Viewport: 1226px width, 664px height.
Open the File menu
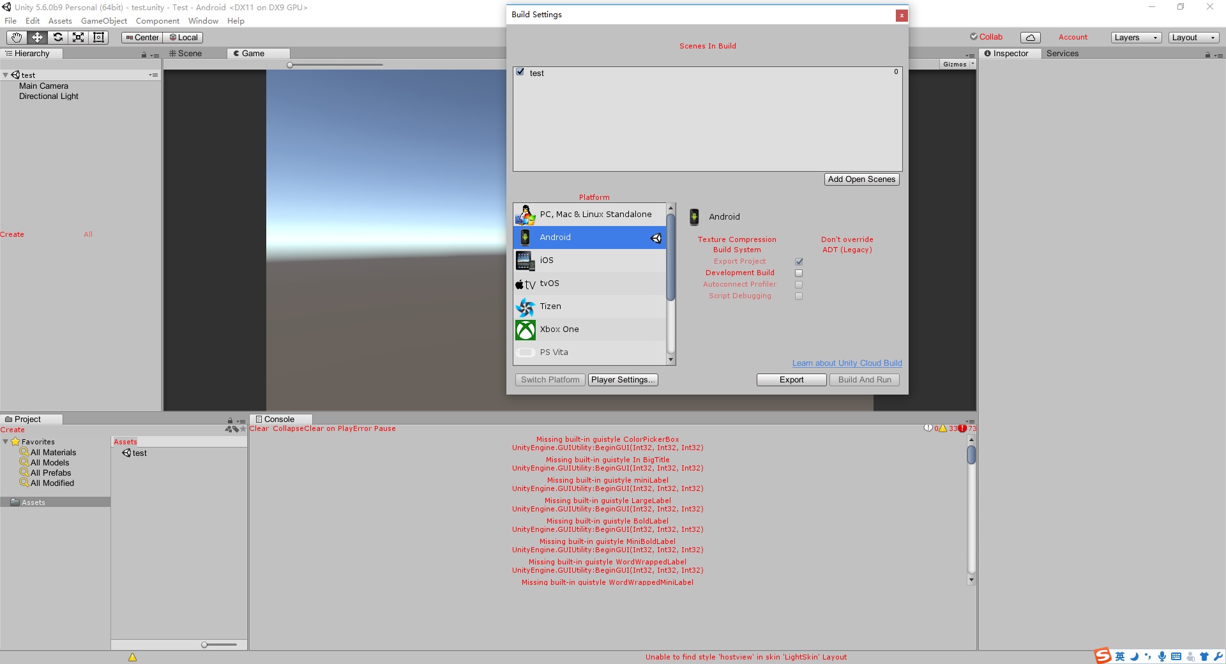tap(11, 21)
